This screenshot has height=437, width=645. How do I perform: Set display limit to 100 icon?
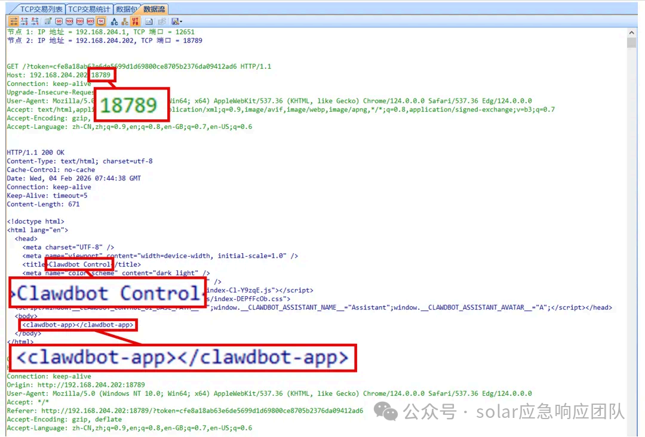pyautogui.click(x=69, y=21)
